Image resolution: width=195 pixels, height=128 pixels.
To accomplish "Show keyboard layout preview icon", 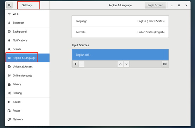I will [x=165, y=64].
